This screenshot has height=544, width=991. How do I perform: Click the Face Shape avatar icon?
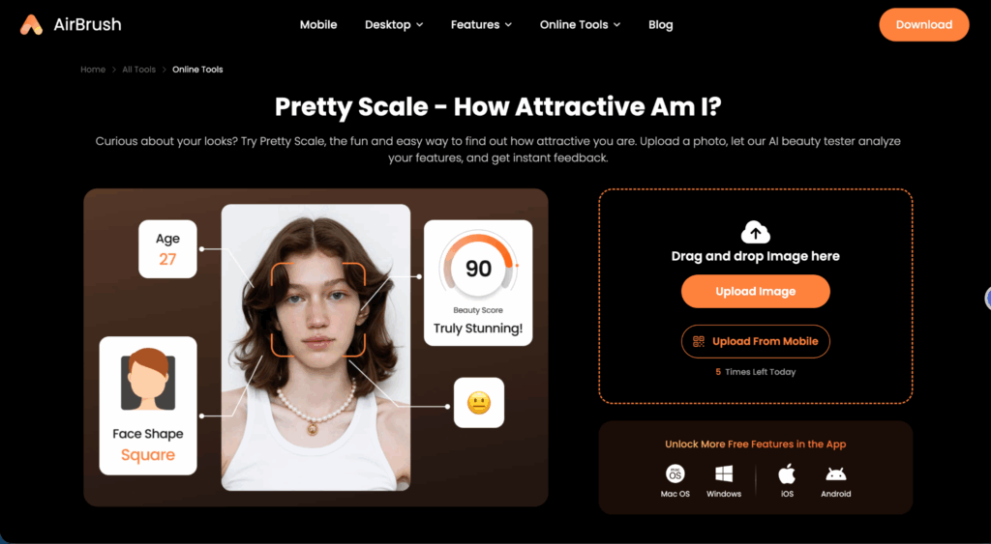click(x=148, y=380)
